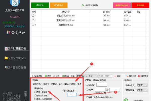Image resolution: width=151 pixels, height=101 pixels.
Task: Click the red 清空表格 button at top
Action: 140,5
